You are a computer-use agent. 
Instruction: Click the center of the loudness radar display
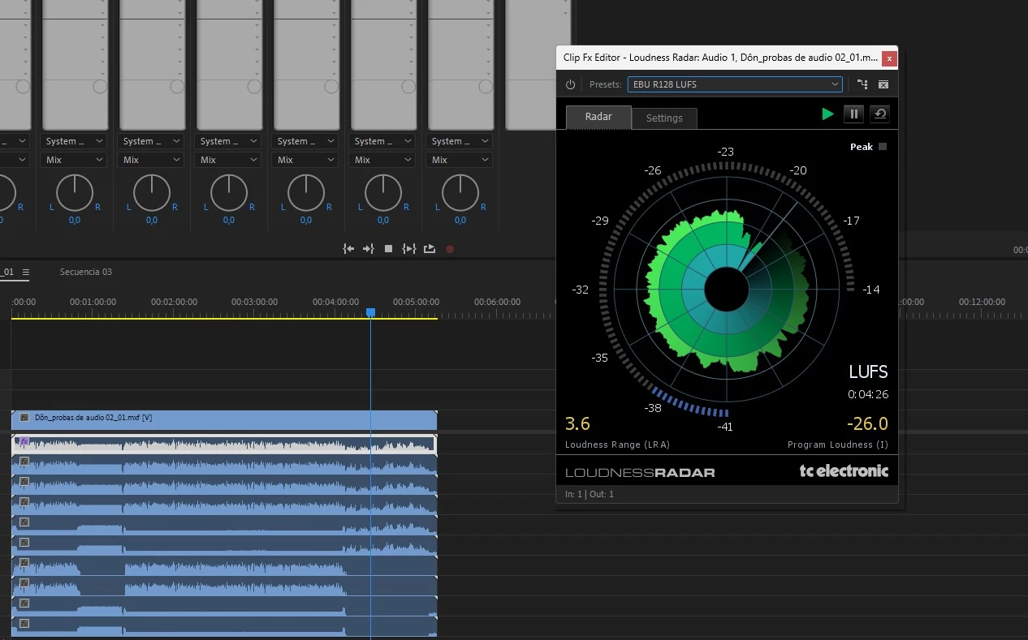[727, 290]
